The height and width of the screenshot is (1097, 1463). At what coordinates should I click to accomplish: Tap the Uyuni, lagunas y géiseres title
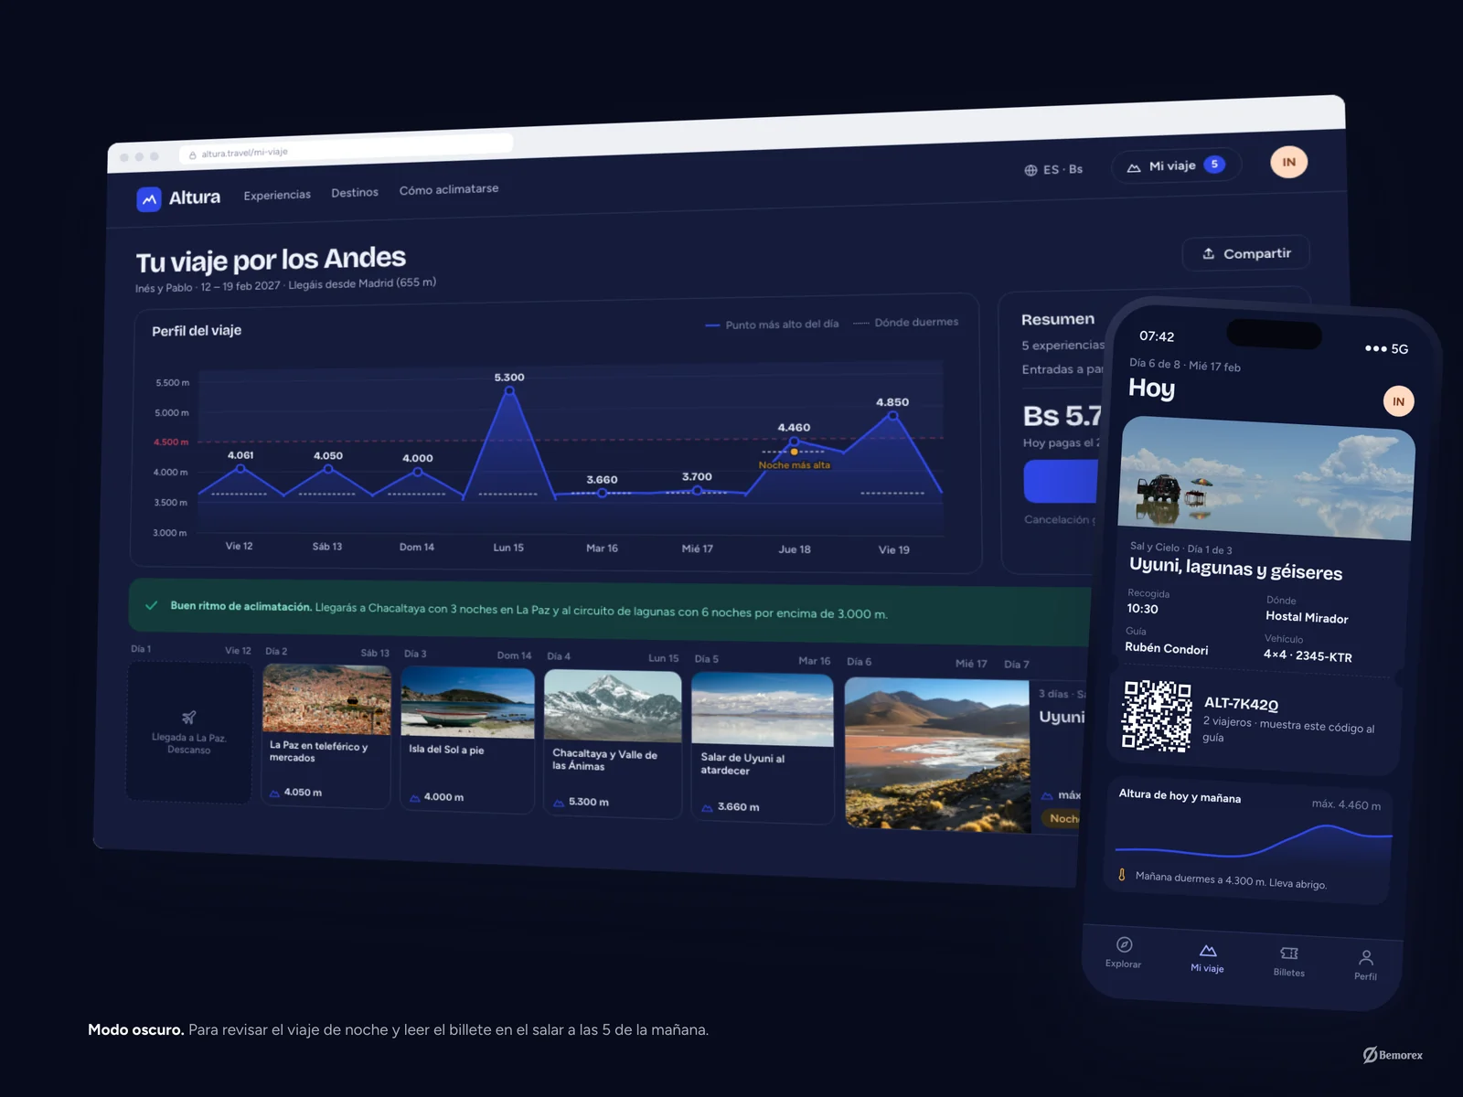[1236, 569]
